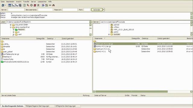
Task: Collapse the demo.typo3profi.at tree node
Action: pyautogui.click(x=11, y=27)
